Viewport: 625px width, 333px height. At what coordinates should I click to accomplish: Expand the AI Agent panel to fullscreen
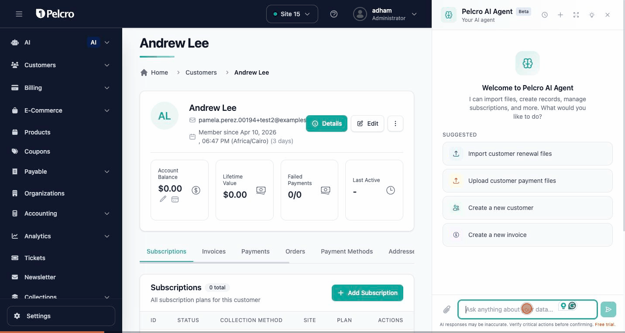pyautogui.click(x=576, y=15)
